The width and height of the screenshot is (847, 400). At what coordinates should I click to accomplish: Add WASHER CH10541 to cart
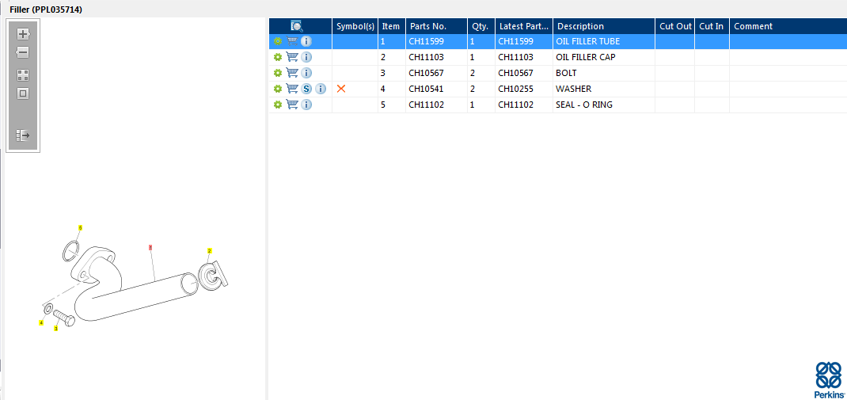[x=291, y=89]
